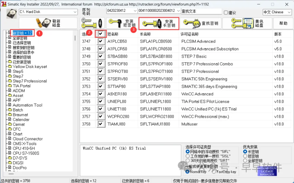
Task: Click the Automation License Manager logo
Action: (267, 171)
